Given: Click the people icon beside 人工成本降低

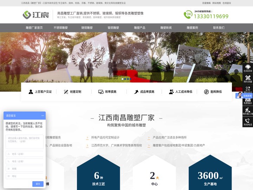Looking at the screenshot, I should tap(171, 92).
